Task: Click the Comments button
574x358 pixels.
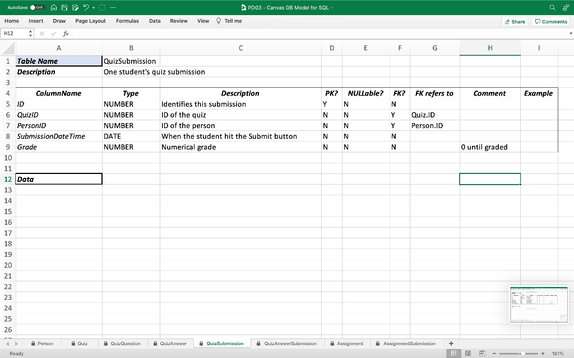Action: click(x=550, y=21)
